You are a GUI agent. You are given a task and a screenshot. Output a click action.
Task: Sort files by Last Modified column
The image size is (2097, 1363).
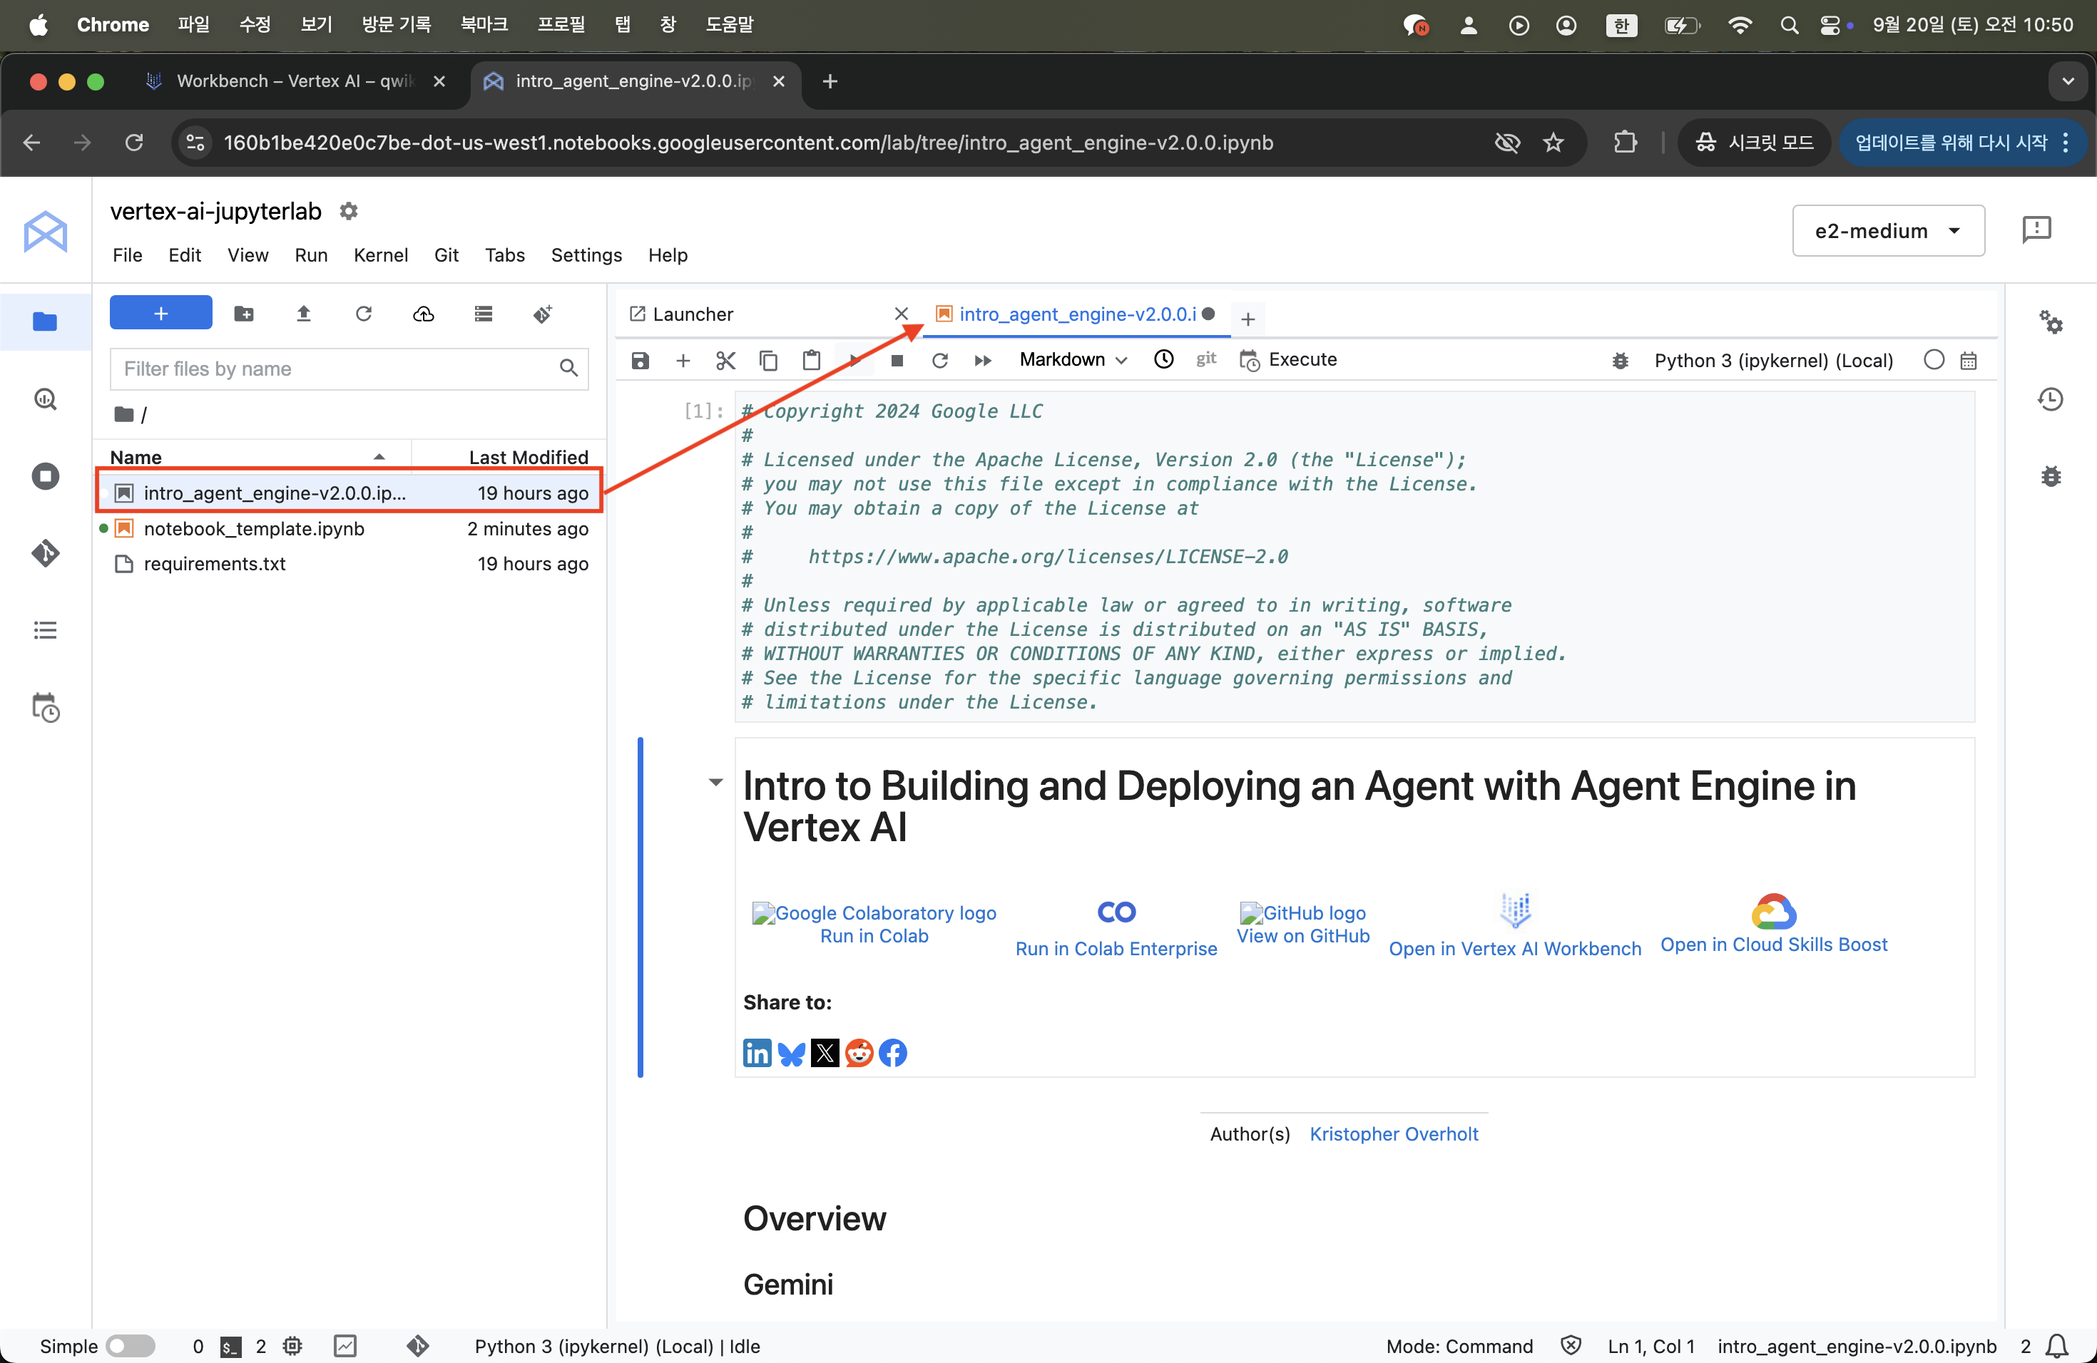tap(509, 457)
